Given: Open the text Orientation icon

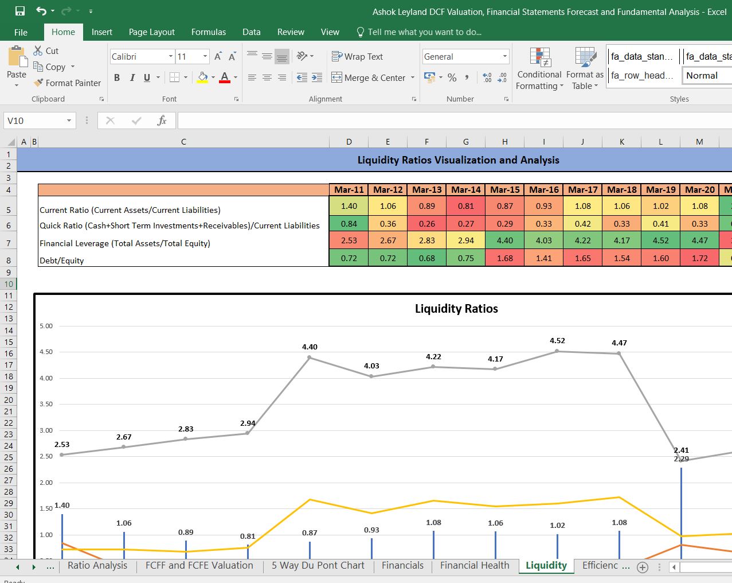Looking at the screenshot, I should click(x=302, y=56).
